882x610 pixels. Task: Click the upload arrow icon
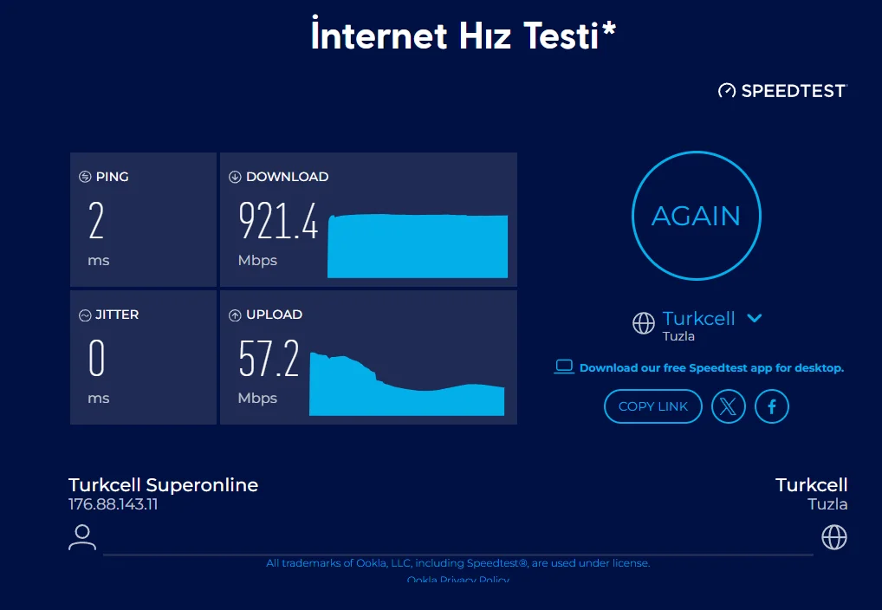(235, 315)
